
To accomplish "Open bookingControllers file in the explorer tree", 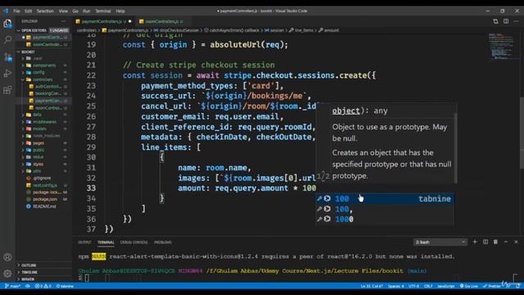I will click(x=47, y=93).
